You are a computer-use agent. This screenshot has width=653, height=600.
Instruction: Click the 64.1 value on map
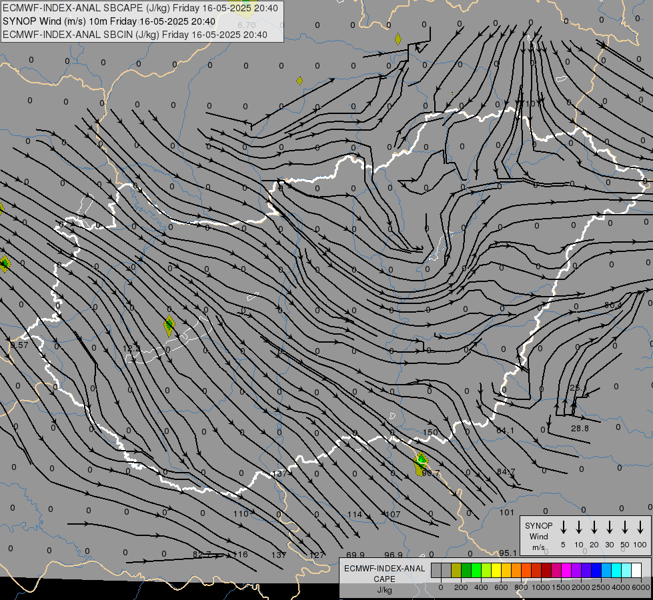tap(505, 430)
